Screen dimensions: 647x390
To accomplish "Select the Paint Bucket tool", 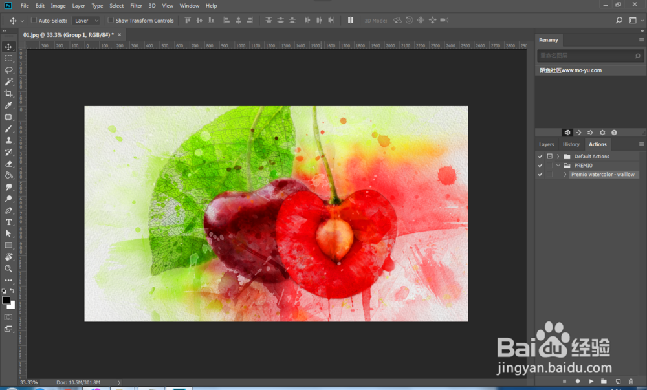I will [x=8, y=175].
